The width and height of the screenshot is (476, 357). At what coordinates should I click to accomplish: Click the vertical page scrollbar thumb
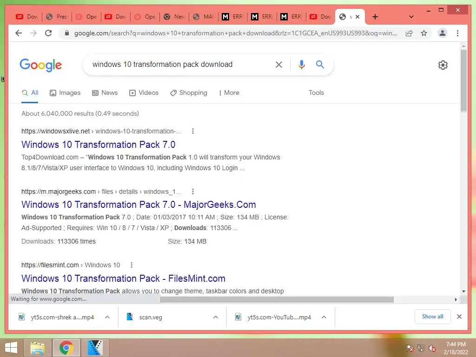tap(463, 80)
